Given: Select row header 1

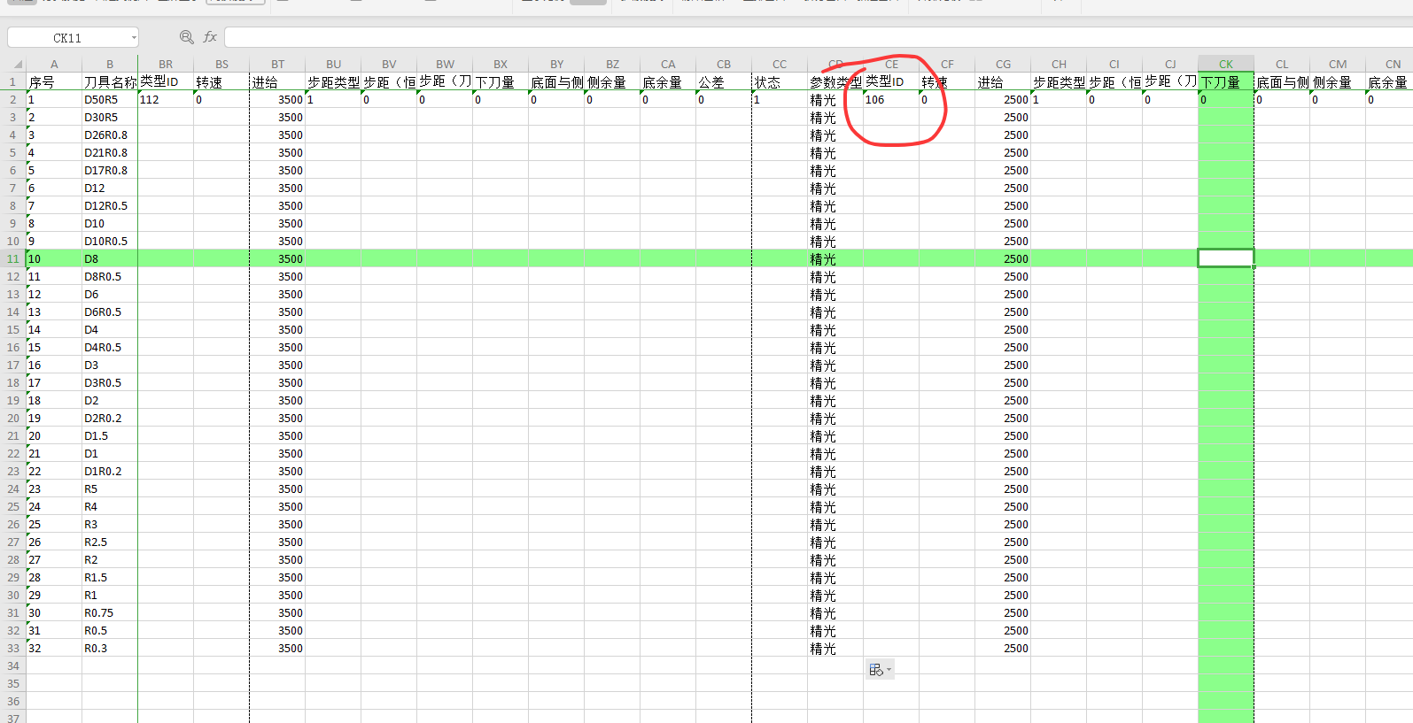Looking at the screenshot, I should pos(13,81).
